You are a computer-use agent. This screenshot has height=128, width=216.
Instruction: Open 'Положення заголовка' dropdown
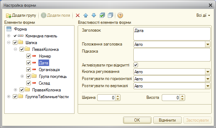coord(207,44)
